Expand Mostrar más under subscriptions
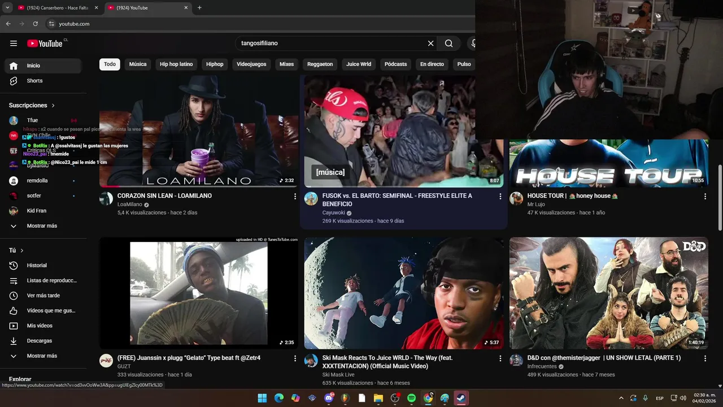 (x=43, y=226)
